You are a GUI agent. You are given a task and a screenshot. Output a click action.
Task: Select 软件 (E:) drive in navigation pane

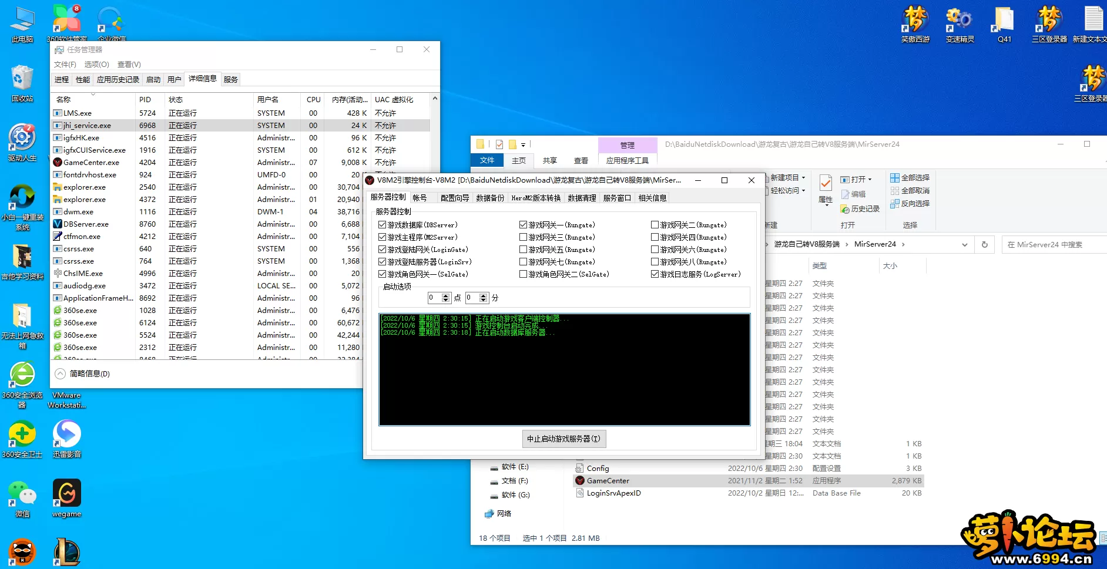(509, 467)
